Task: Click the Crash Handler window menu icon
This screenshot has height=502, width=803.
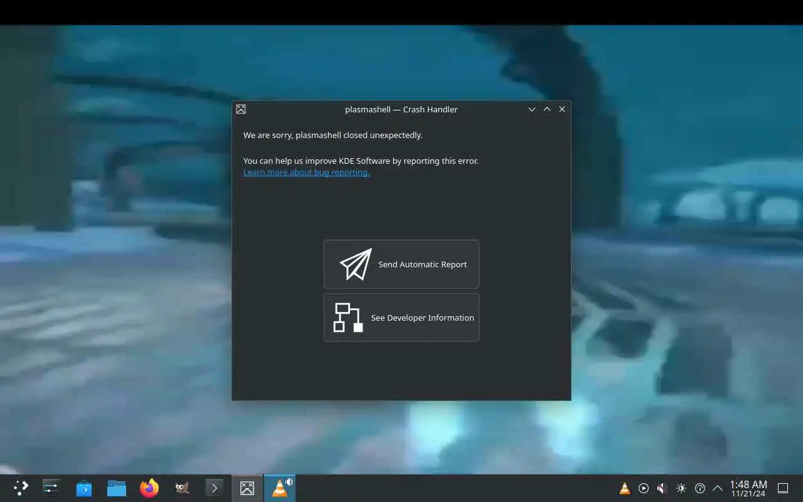Action: click(x=241, y=109)
